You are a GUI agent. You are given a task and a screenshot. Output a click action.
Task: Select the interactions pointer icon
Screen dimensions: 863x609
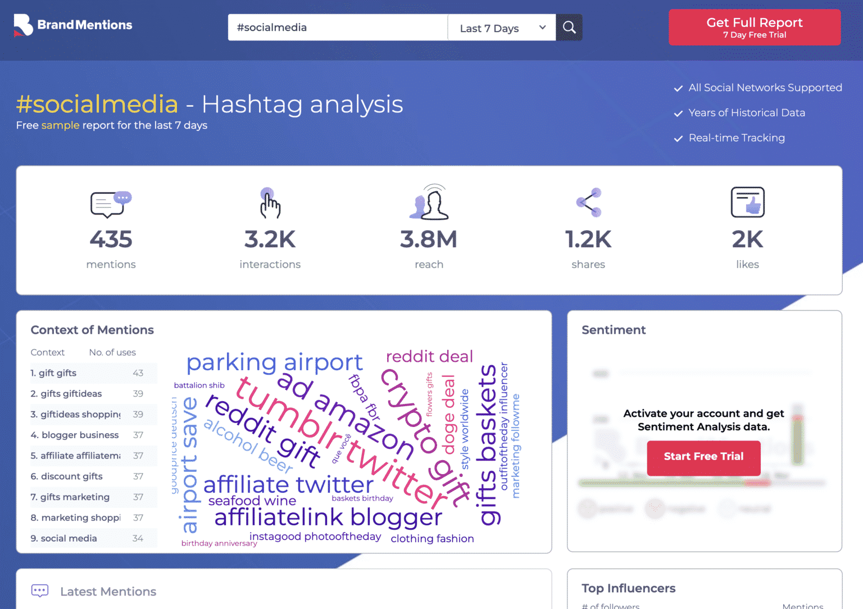click(270, 203)
